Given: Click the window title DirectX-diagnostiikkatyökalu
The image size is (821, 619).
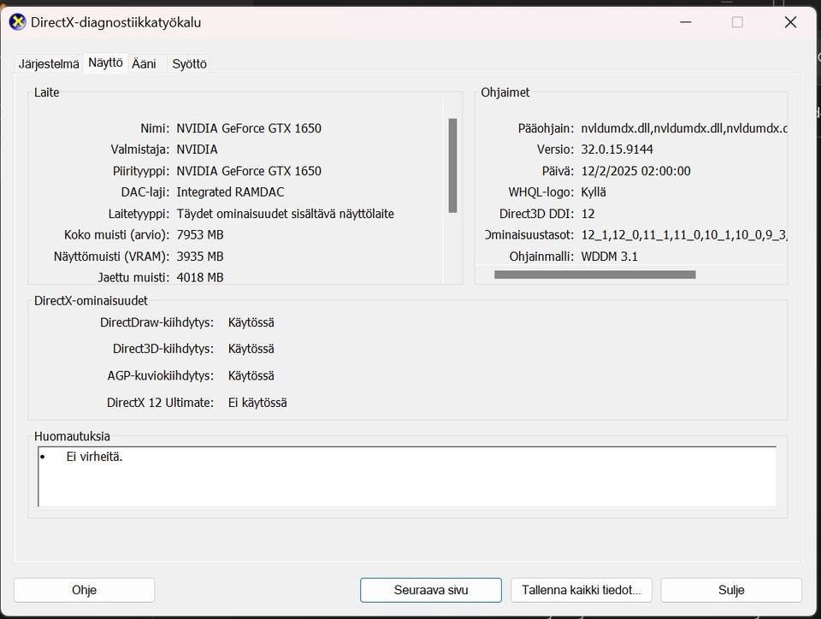Looking at the screenshot, I should pos(115,22).
